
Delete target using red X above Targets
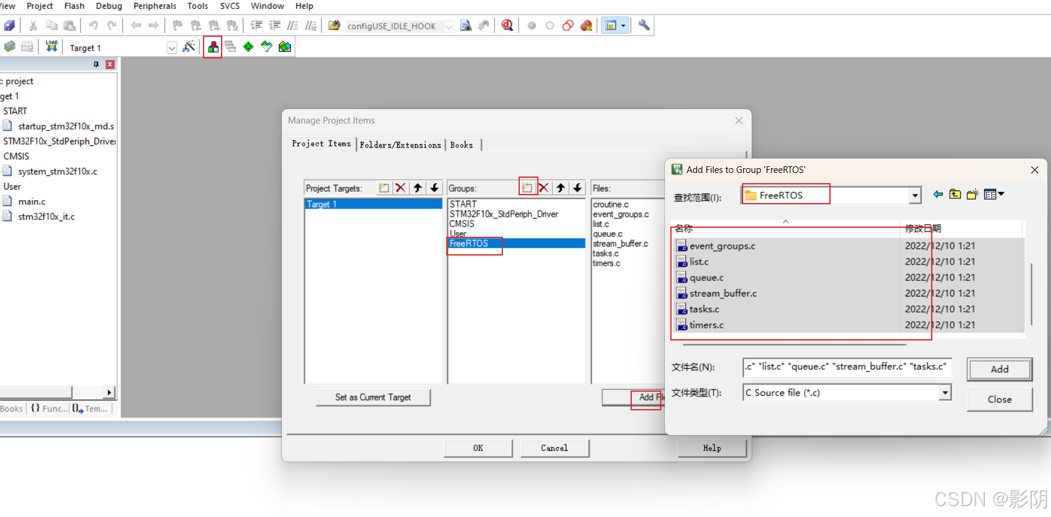pyautogui.click(x=401, y=188)
